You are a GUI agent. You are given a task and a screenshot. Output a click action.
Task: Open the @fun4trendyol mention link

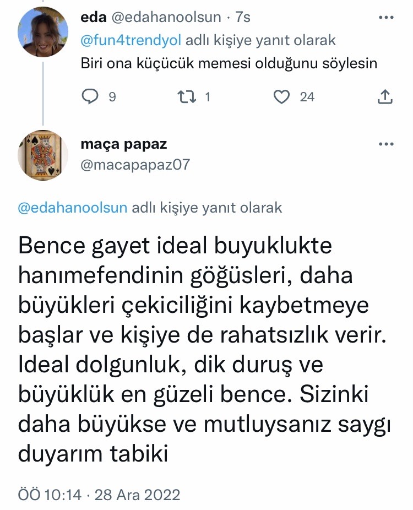click(132, 40)
